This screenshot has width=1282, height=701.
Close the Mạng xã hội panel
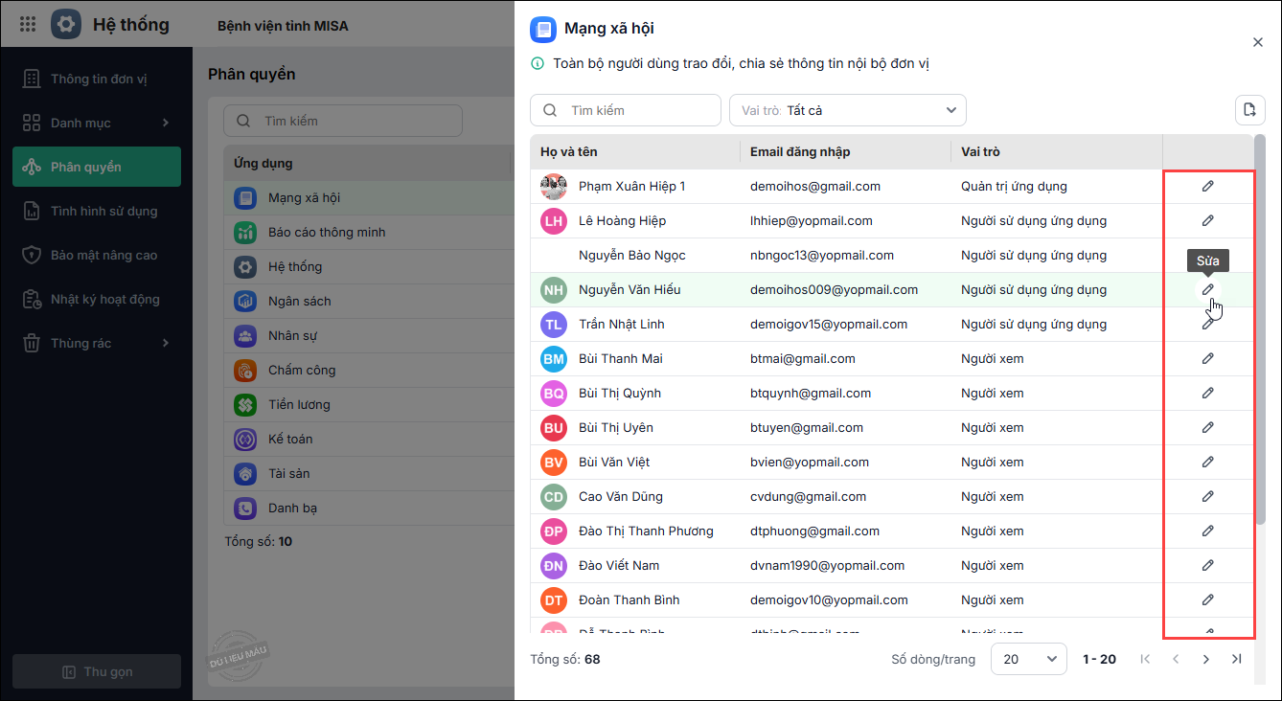point(1258,42)
